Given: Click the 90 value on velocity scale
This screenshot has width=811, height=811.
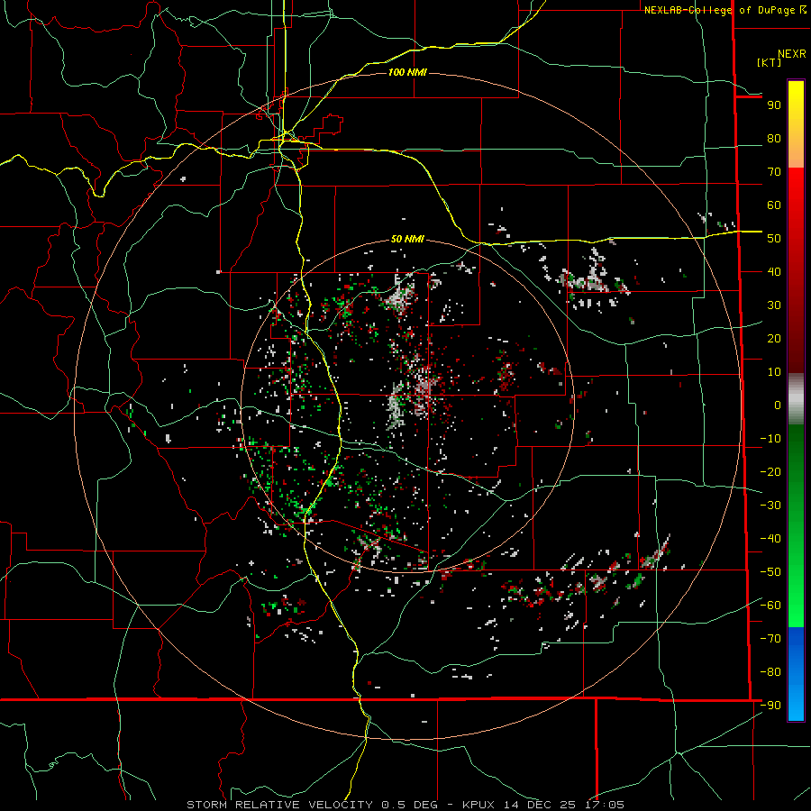Looking at the screenshot, I should 774,105.
